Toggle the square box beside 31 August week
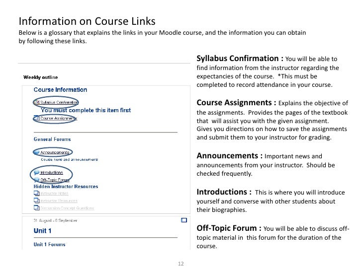This screenshot has width=362, height=271. tap(183, 220)
